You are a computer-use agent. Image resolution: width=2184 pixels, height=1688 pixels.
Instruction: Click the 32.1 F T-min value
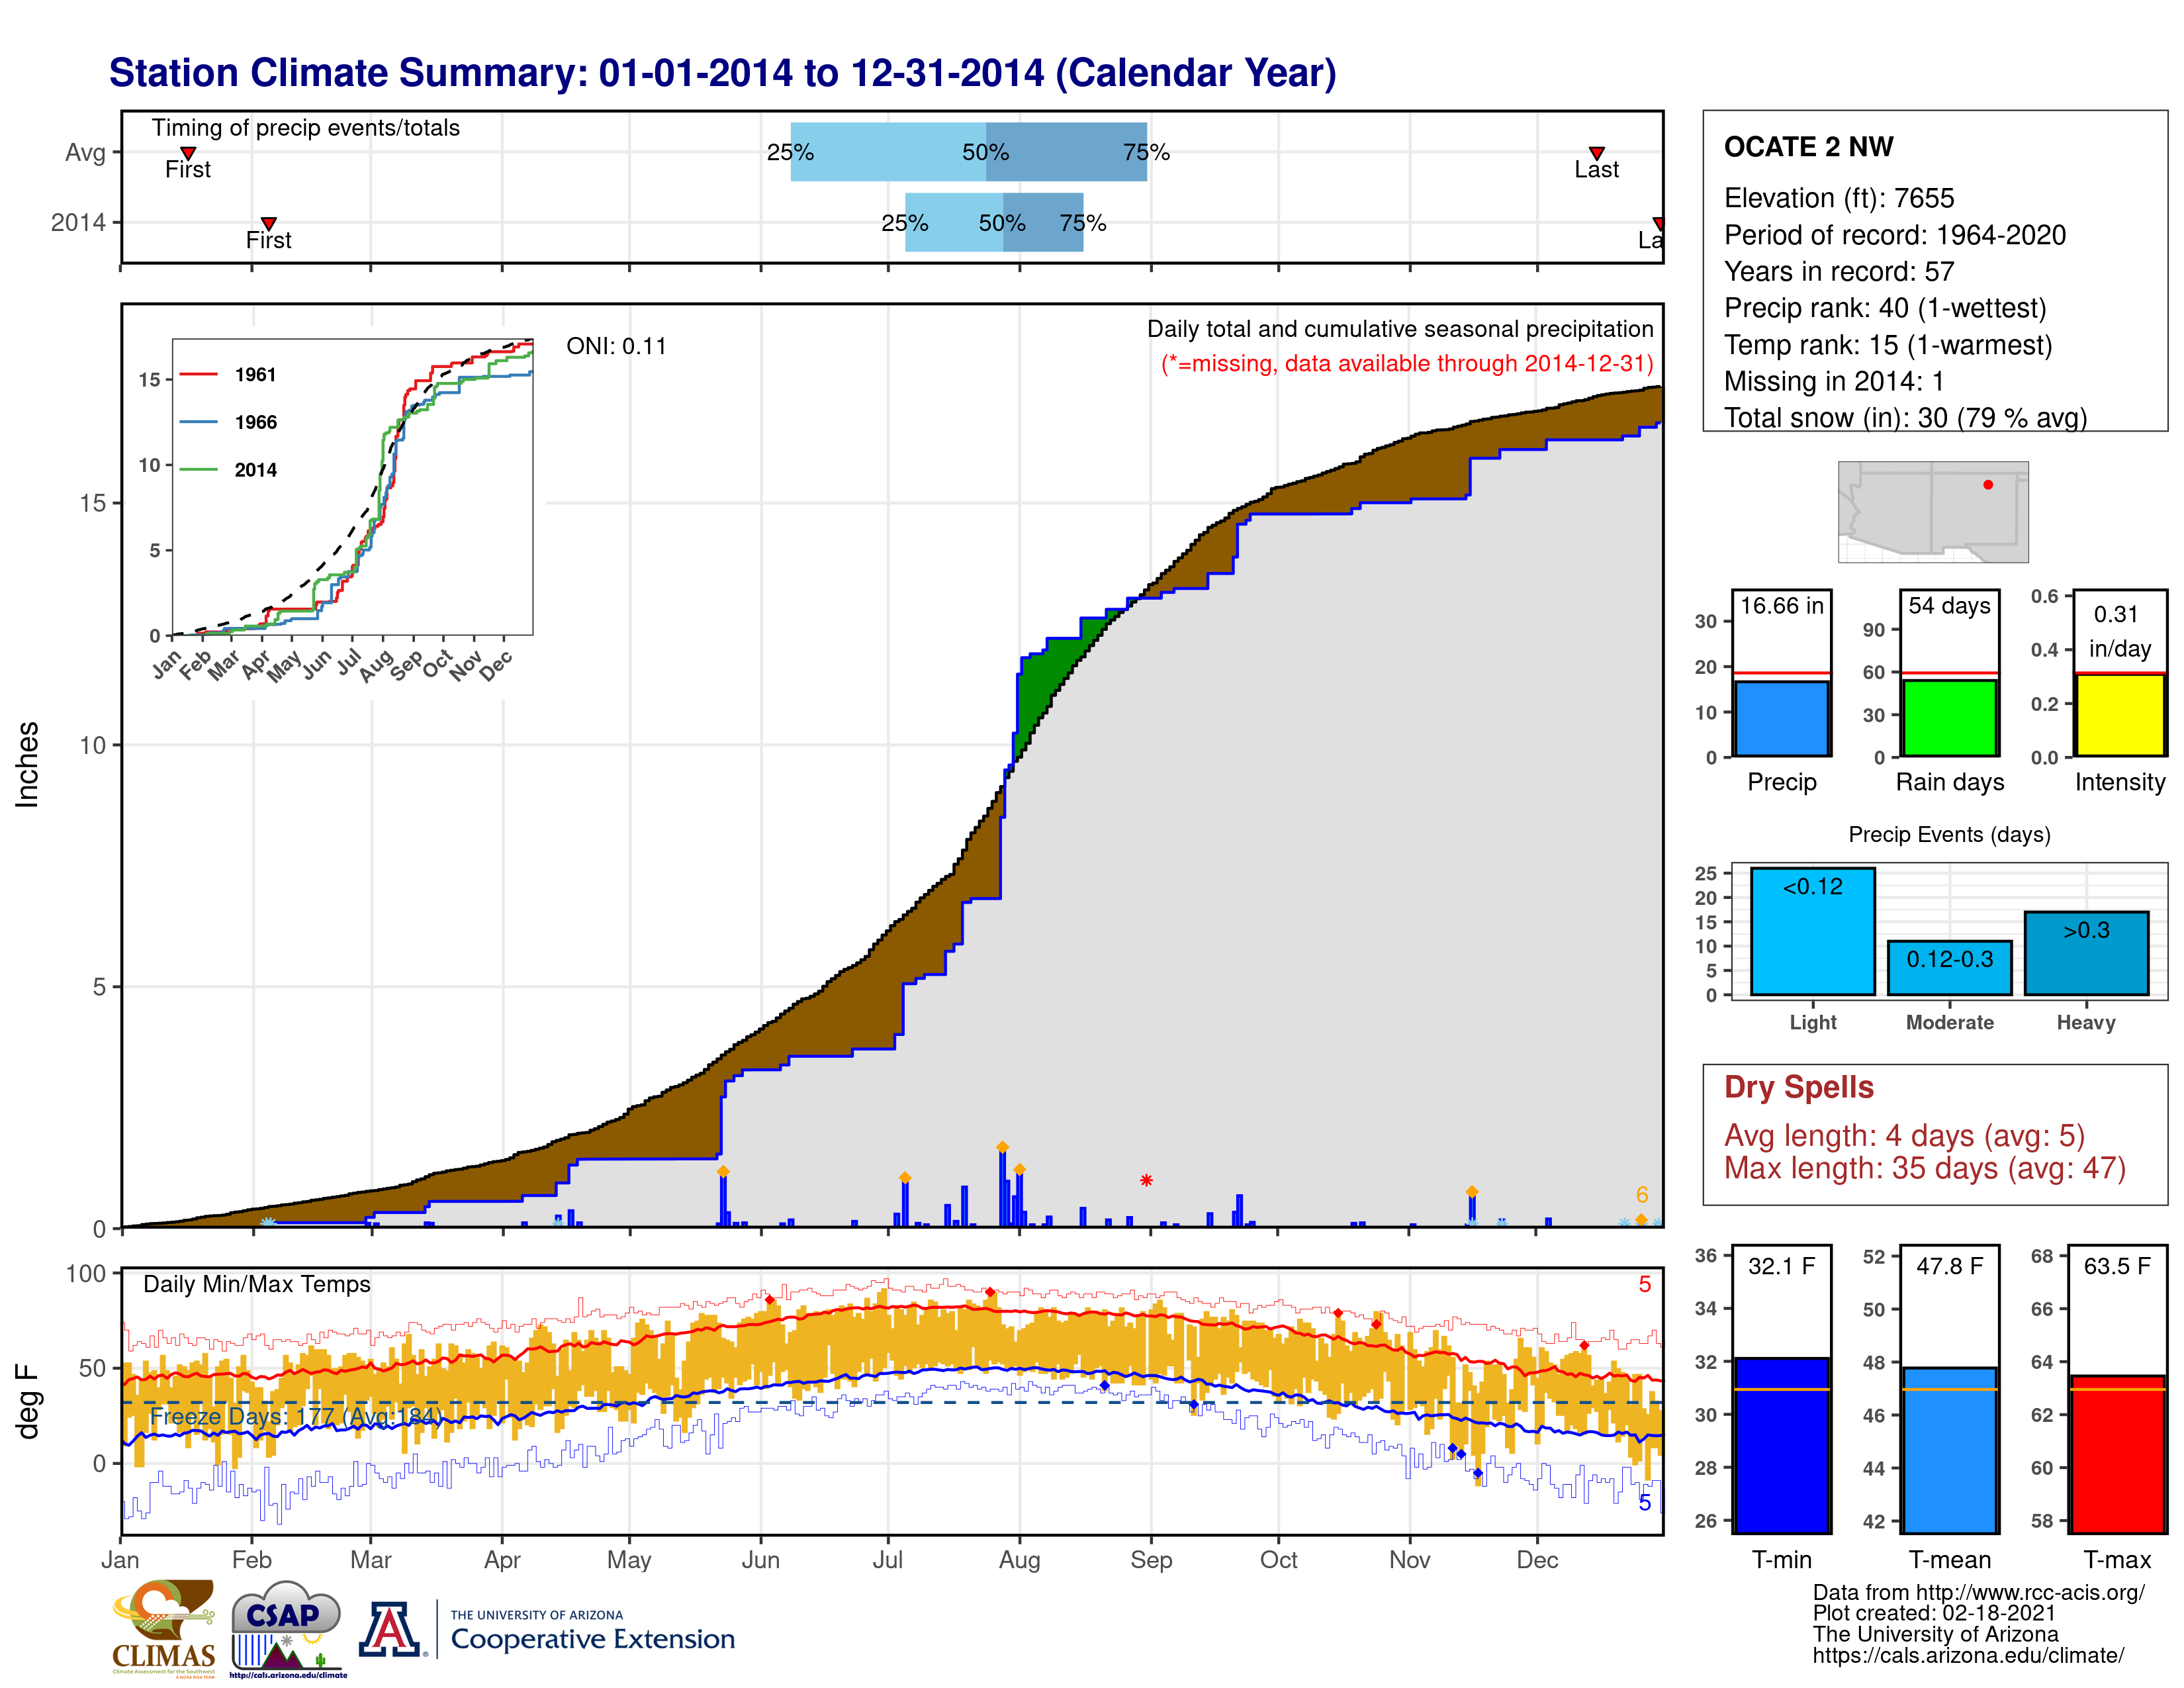1782,1266
